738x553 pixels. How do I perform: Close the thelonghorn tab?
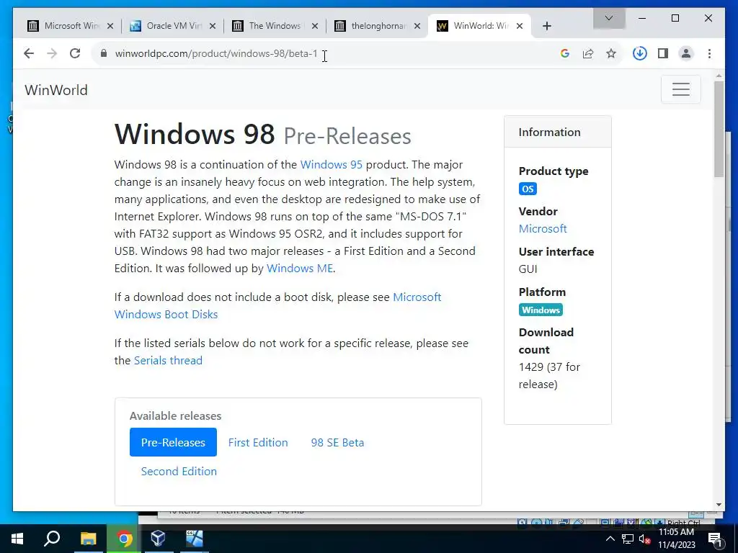pos(417,26)
